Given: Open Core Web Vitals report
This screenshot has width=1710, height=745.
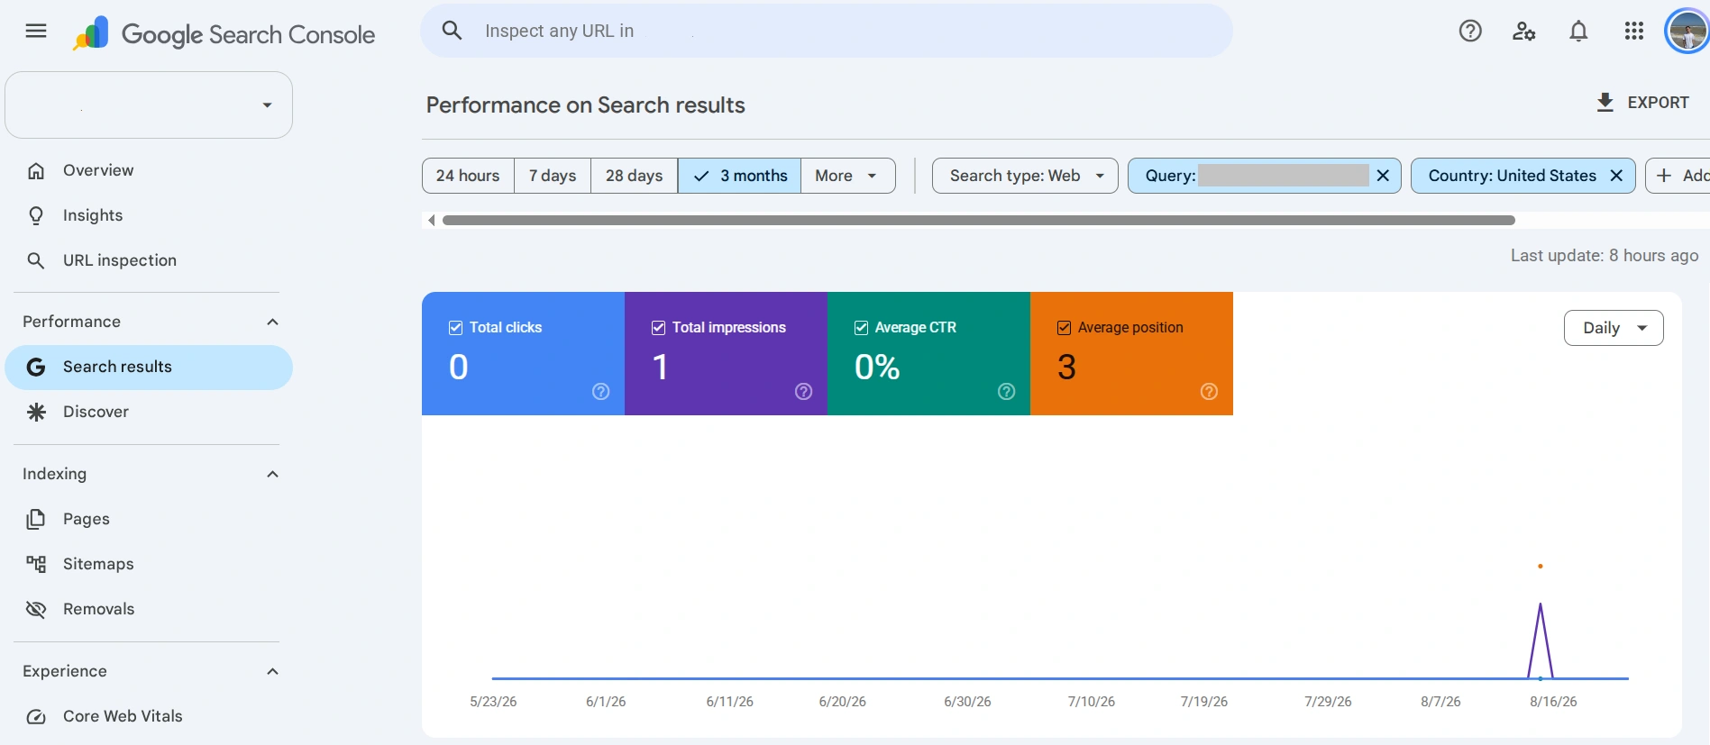Looking at the screenshot, I should pyautogui.click(x=149, y=716).
